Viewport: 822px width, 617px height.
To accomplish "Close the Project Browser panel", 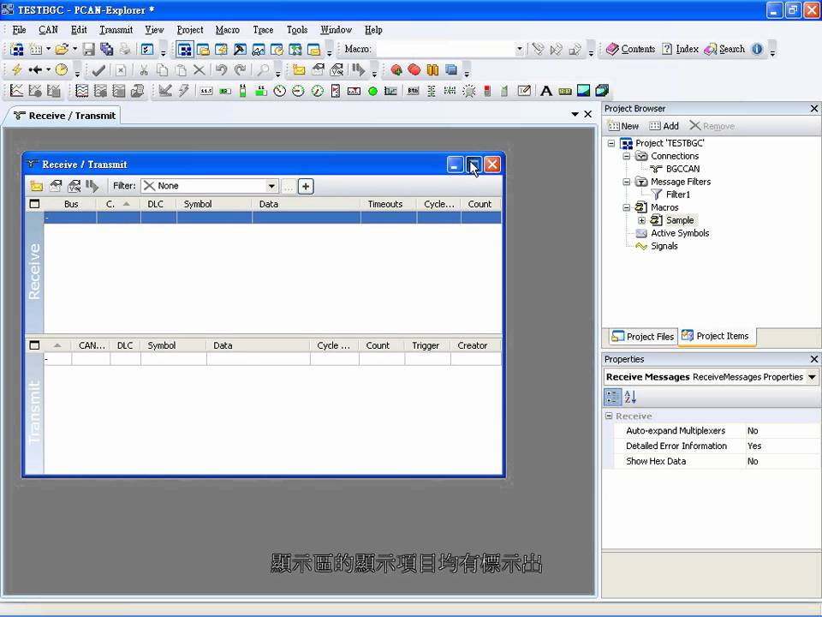I will pyautogui.click(x=813, y=109).
